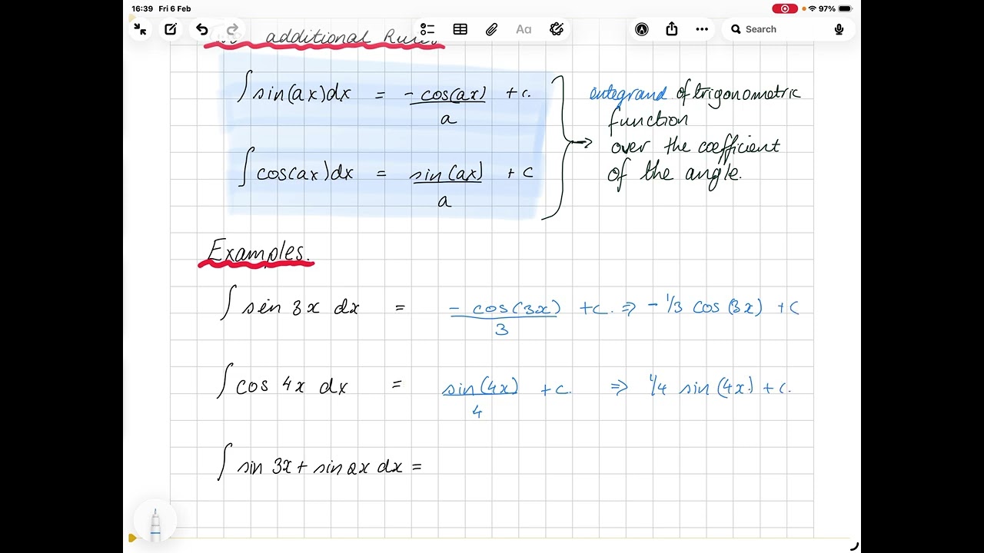
Task: Share this note
Action: click(x=672, y=29)
